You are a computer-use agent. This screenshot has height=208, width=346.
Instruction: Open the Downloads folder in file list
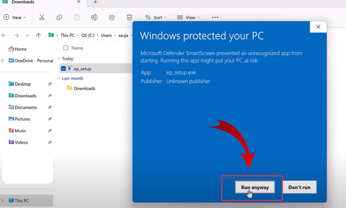[x=84, y=89]
